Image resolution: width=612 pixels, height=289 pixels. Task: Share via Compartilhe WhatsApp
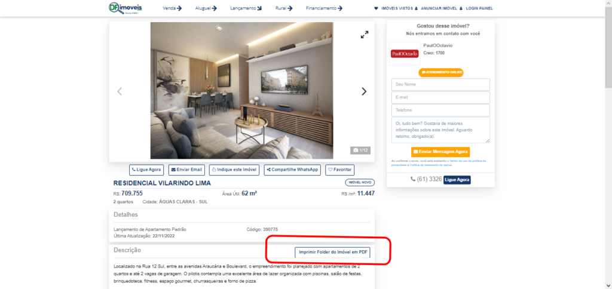(x=293, y=170)
